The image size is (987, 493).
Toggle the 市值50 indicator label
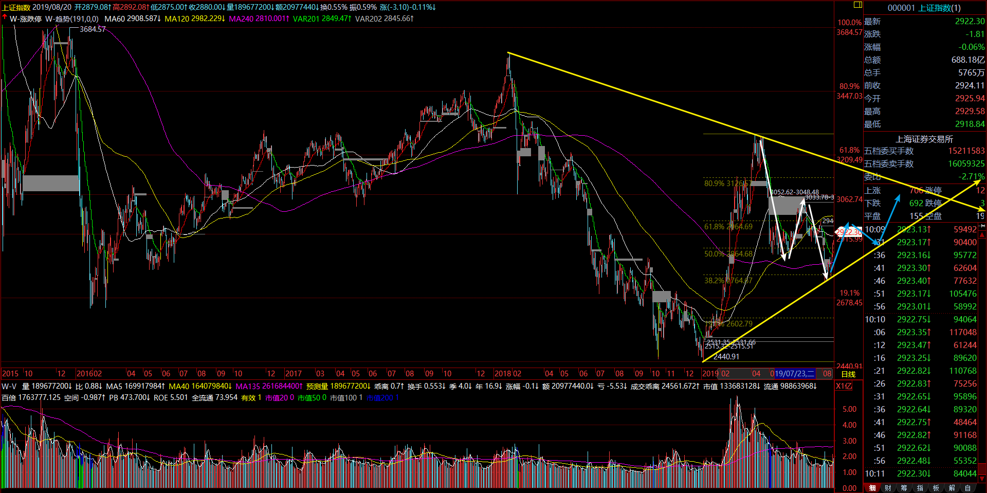tap(312, 397)
